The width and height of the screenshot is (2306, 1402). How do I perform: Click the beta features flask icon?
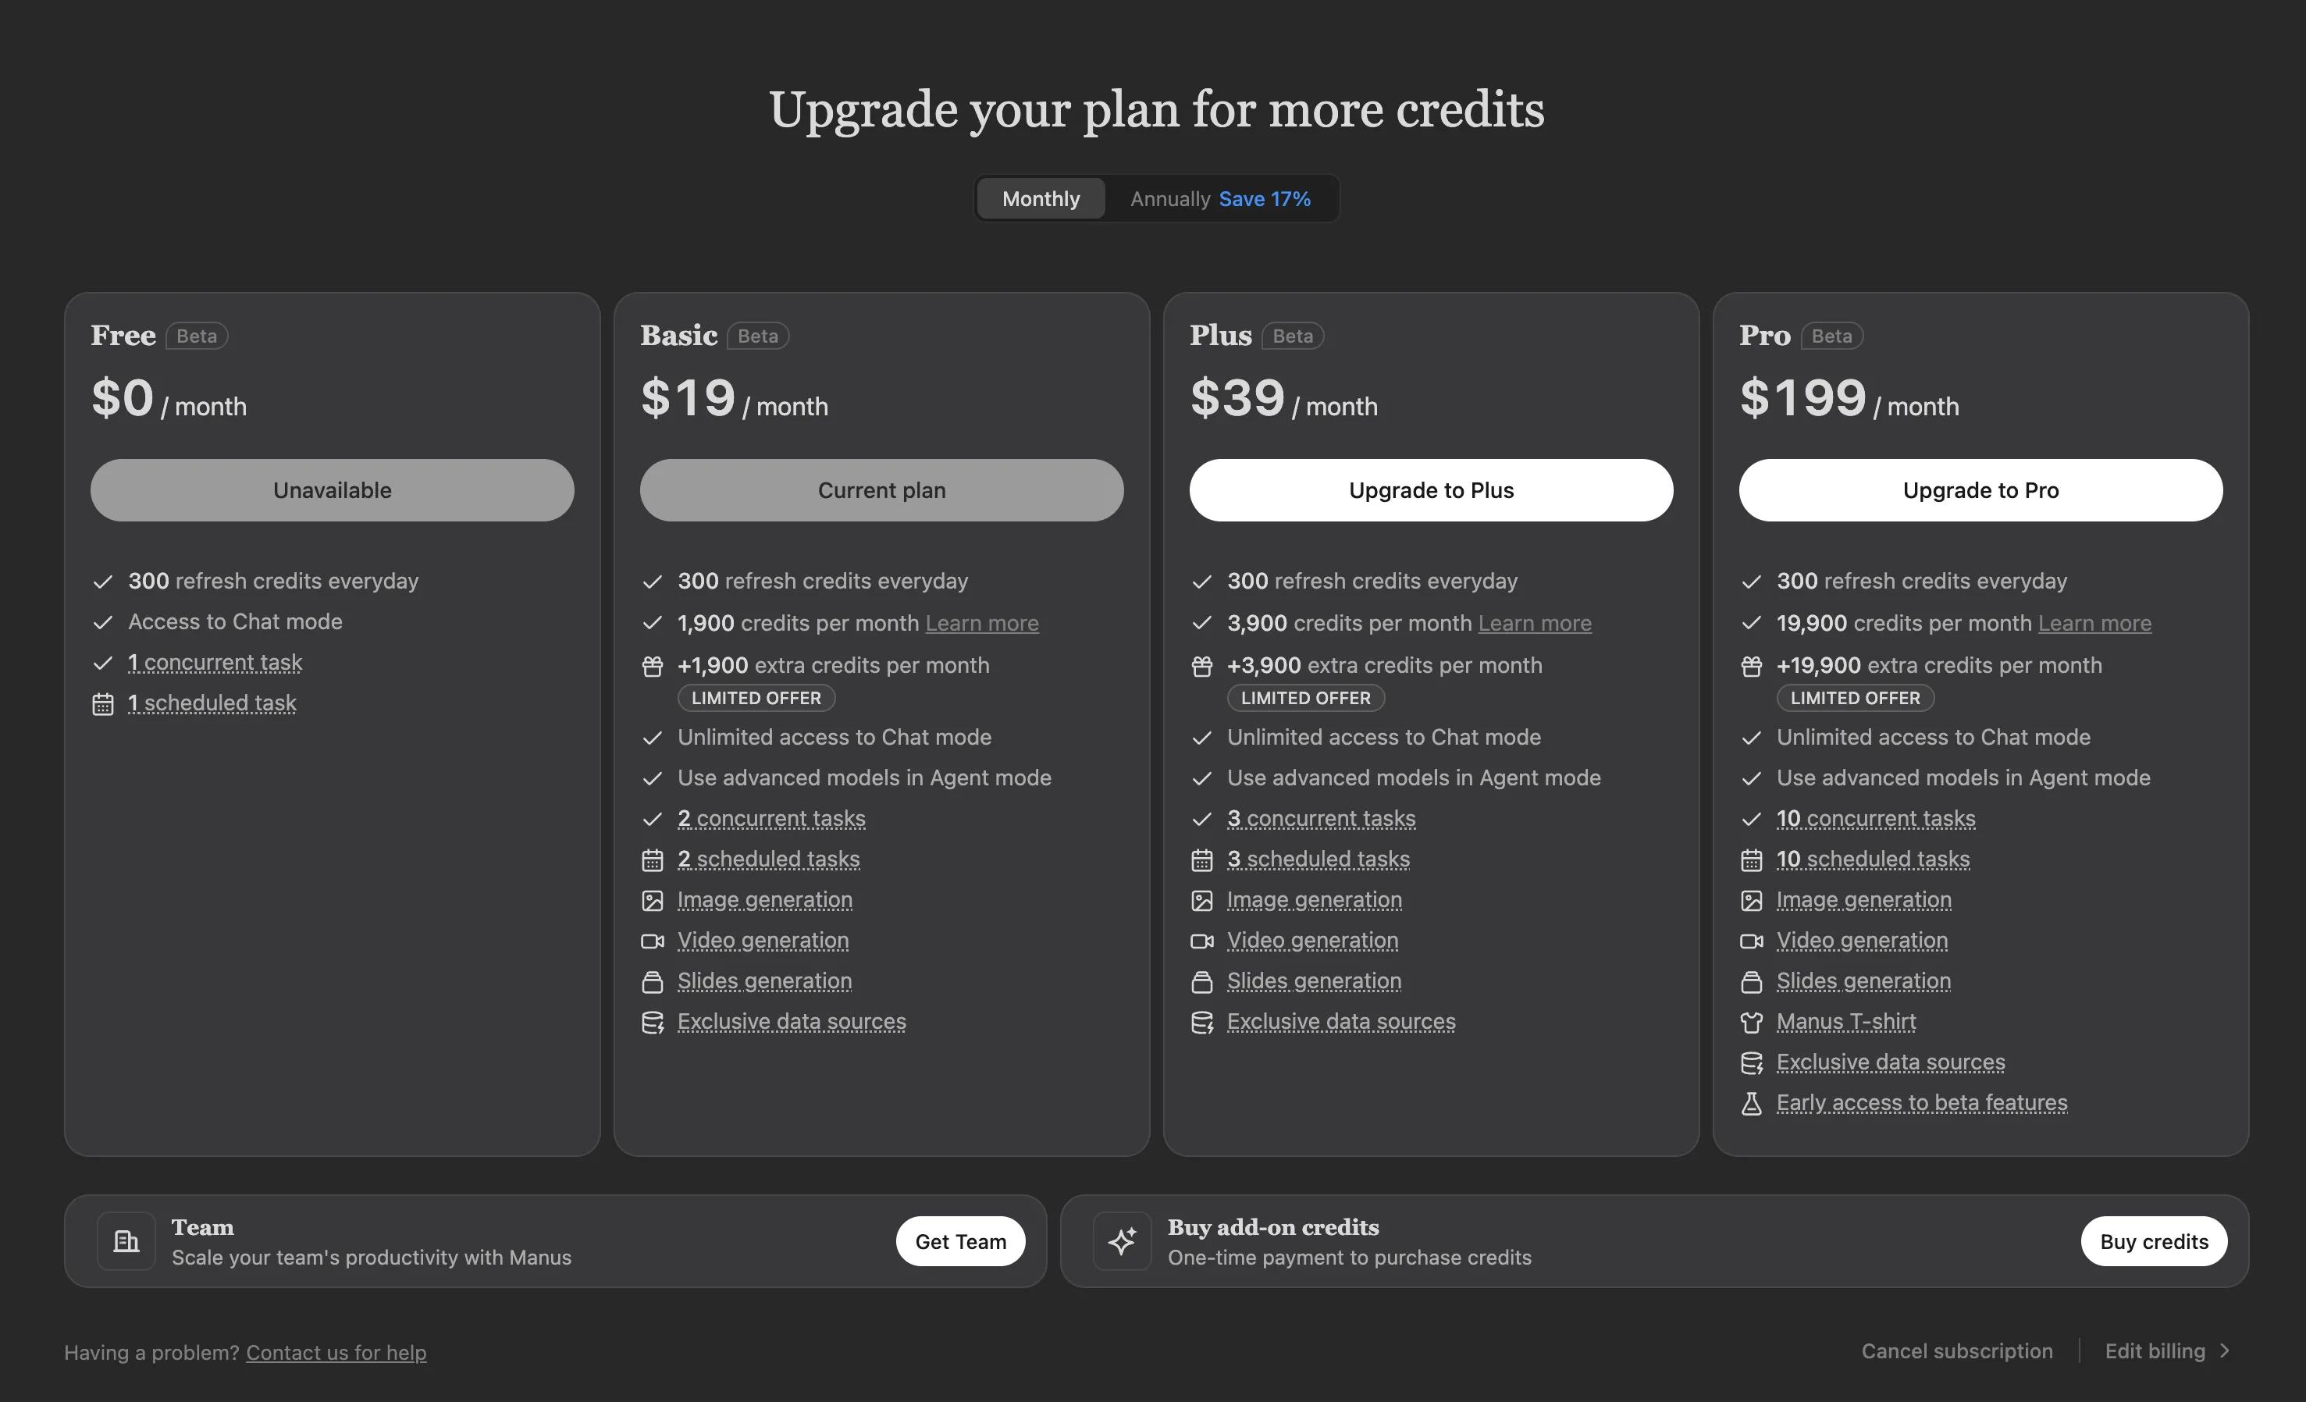click(x=1751, y=1104)
